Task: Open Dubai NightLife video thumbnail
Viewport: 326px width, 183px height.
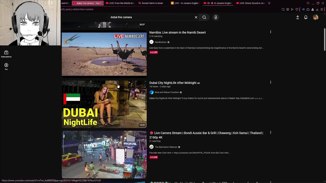Action: click(x=104, y=104)
